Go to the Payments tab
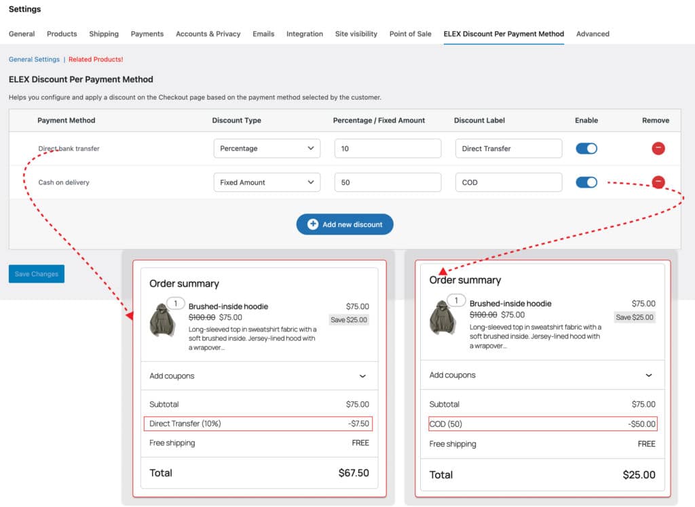This screenshot has width=695, height=507. pyautogui.click(x=147, y=34)
